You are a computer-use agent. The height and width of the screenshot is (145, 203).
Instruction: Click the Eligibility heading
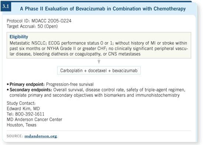point(19,37)
